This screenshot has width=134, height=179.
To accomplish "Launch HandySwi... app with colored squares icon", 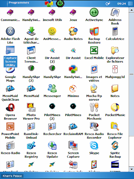I will click(73, 69).
